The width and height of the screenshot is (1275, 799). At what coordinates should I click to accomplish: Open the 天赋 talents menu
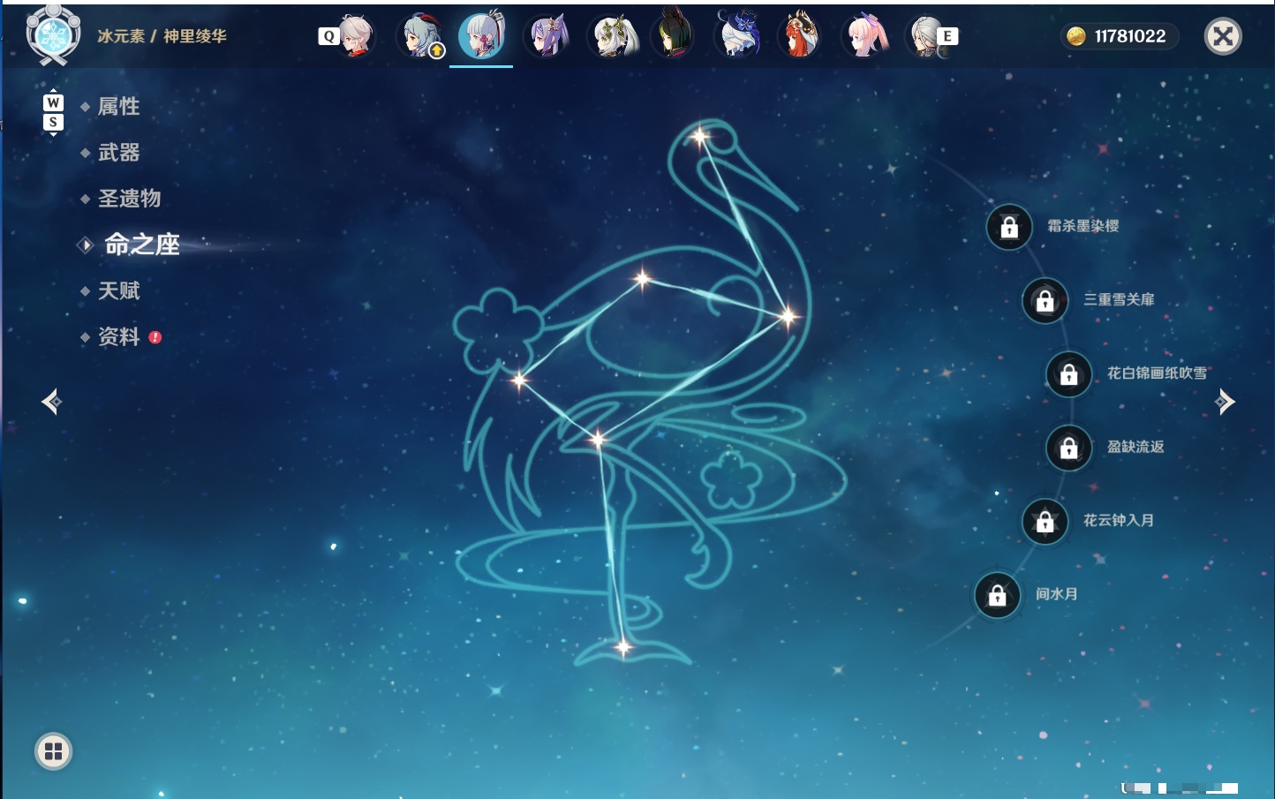click(x=118, y=290)
